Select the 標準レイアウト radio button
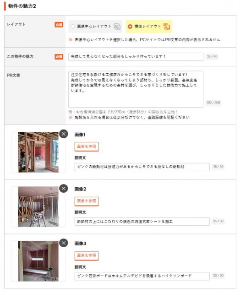 [x=130, y=27]
